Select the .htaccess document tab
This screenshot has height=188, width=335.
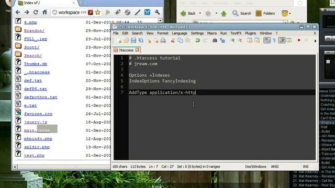(x=126, y=50)
